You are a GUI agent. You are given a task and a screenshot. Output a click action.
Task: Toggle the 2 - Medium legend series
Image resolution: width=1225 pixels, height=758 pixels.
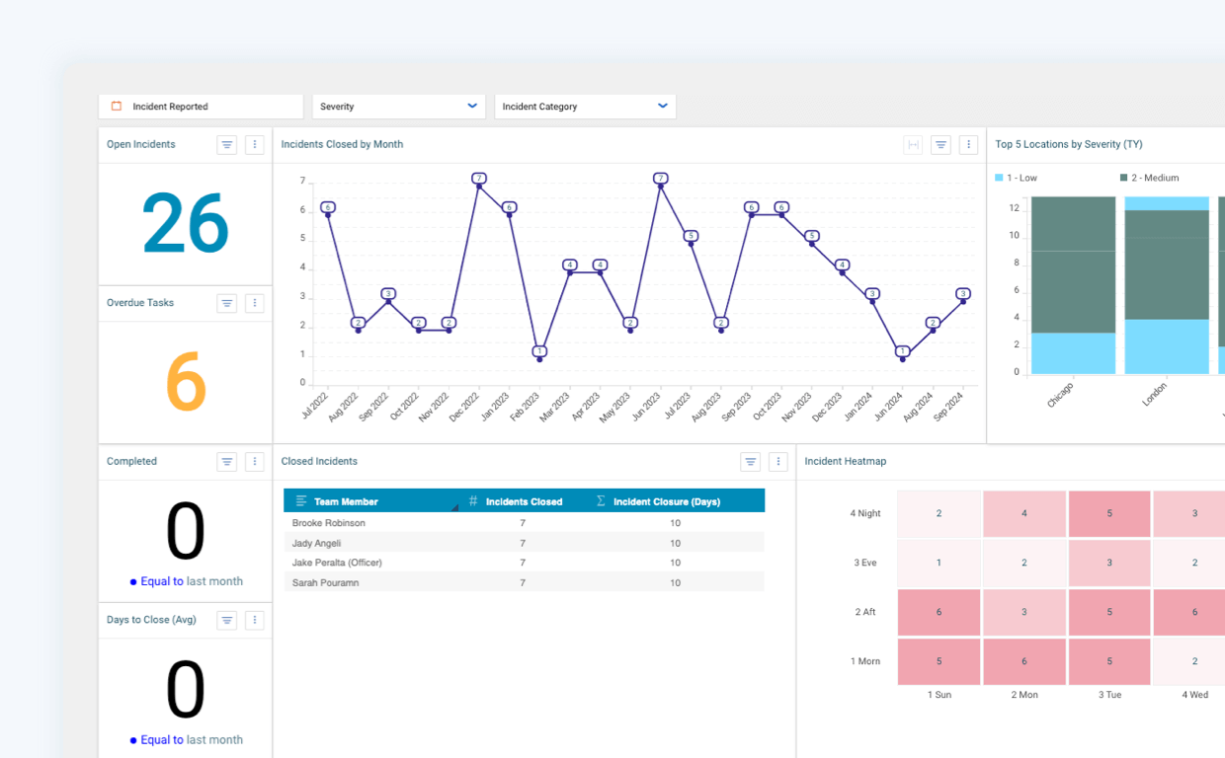coord(1150,178)
